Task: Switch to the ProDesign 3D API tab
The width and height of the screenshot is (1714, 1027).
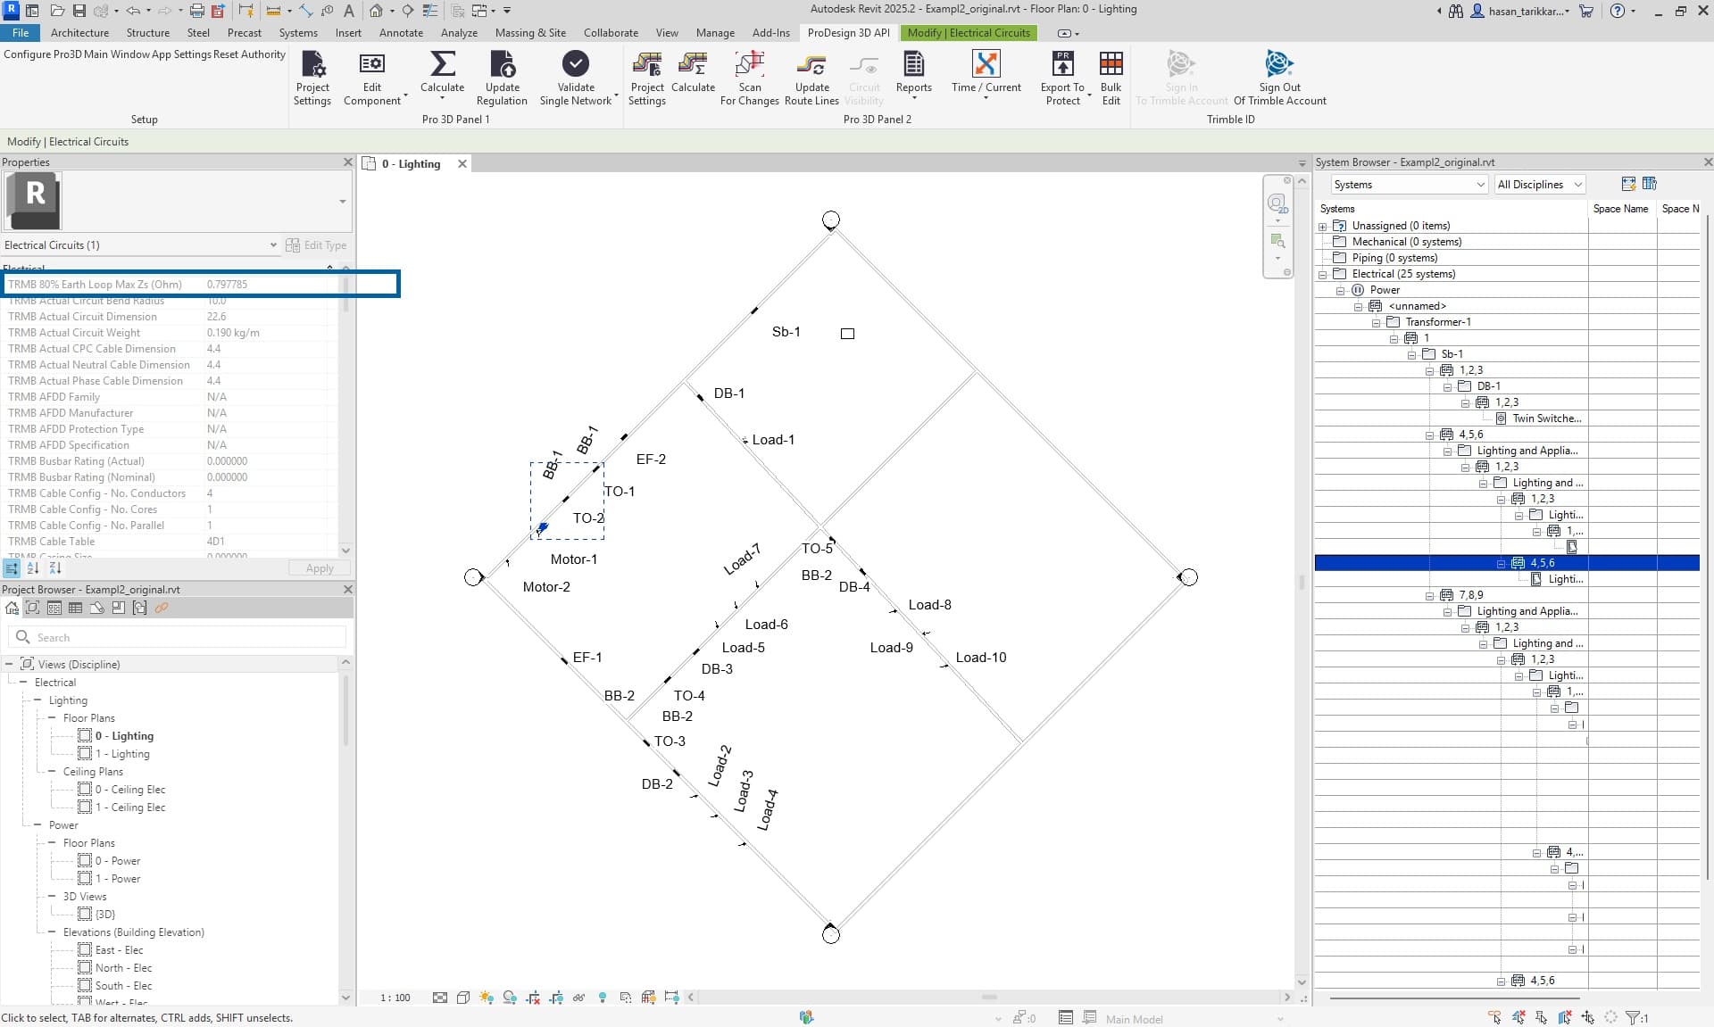Action: [848, 33]
